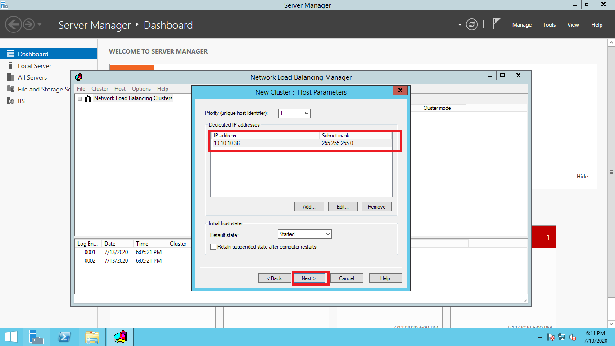This screenshot has height=346, width=615.
Task: Click Hide in the Server Manager welcome tile
Action: [x=582, y=177]
